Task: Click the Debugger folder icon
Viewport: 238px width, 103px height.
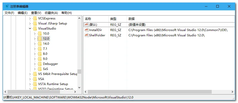Action: tap(40, 64)
